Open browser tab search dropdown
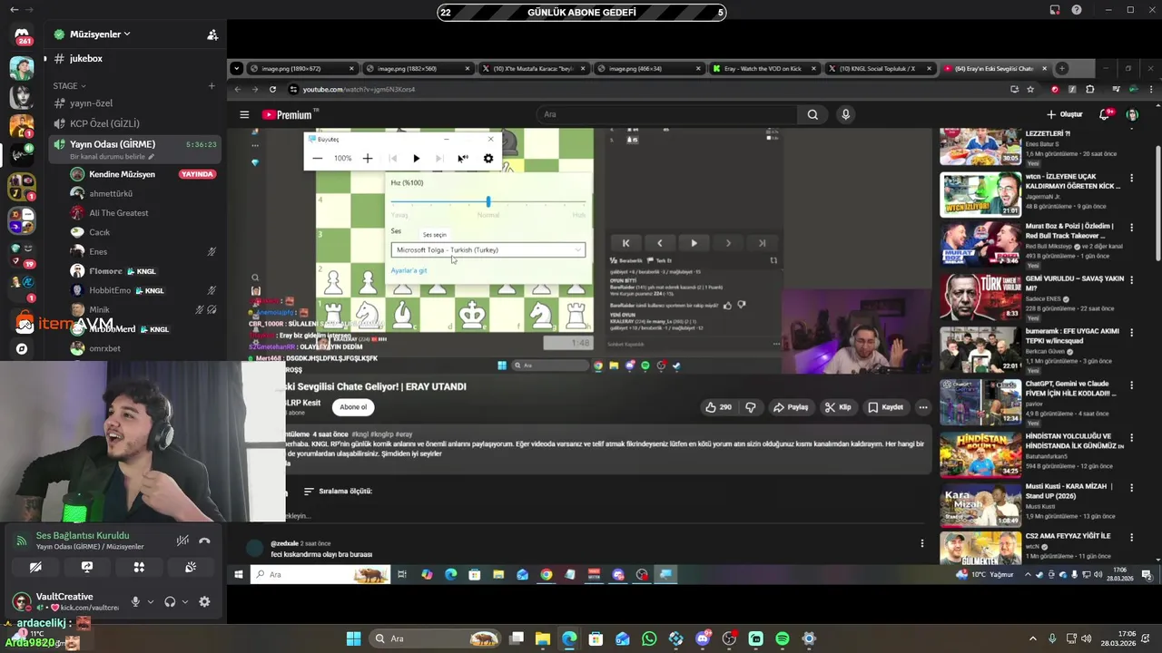Image resolution: width=1162 pixels, height=653 pixels. click(236, 68)
